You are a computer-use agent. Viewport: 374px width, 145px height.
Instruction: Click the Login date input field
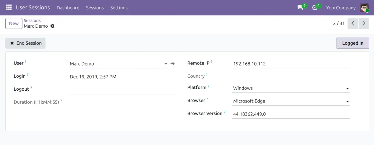click(122, 76)
